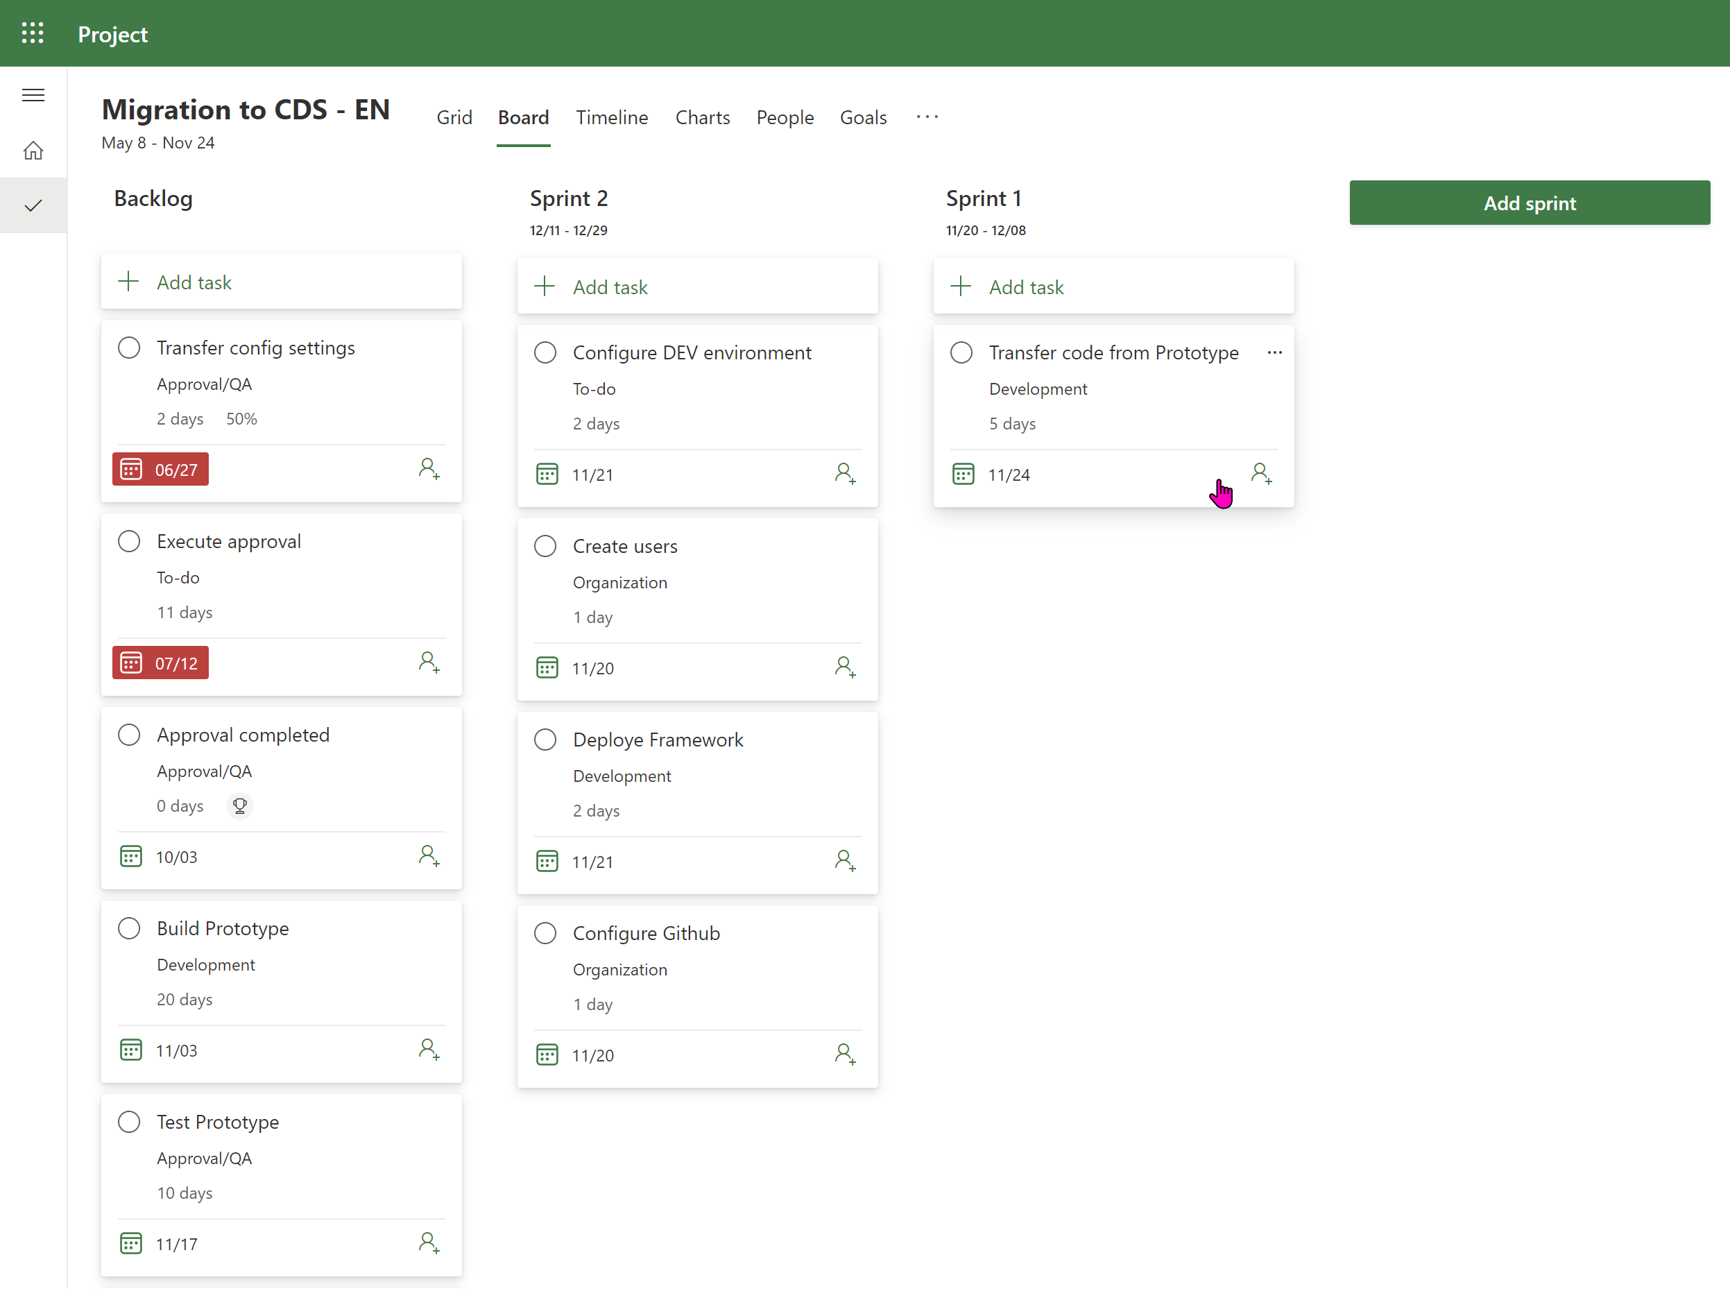Open the overflow menu next to Goals
This screenshot has width=1730, height=1289.
pyautogui.click(x=927, y=117)
